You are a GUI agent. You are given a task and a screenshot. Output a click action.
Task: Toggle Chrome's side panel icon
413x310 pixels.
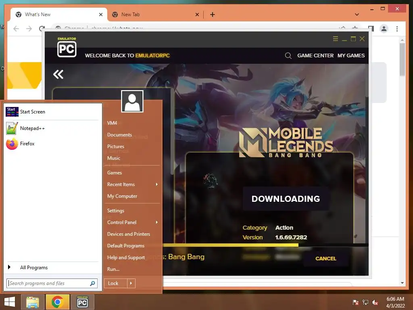[x=371, y=29]
